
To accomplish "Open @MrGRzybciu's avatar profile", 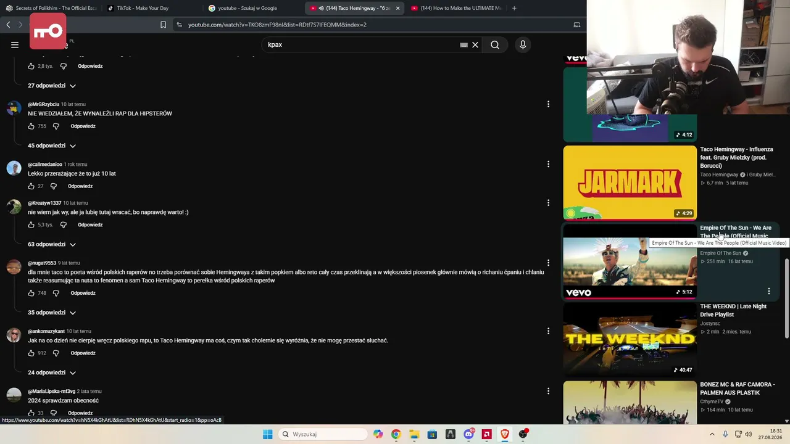I will (14, 108).
